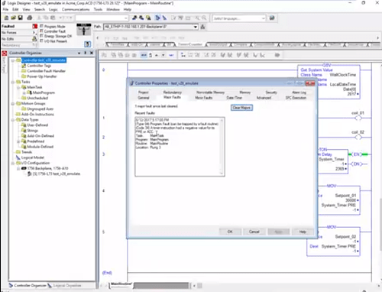The height and width of the screenshot is (292, 382).
Task: Click the globe icon next to language selector
Action: coord(272,18)
